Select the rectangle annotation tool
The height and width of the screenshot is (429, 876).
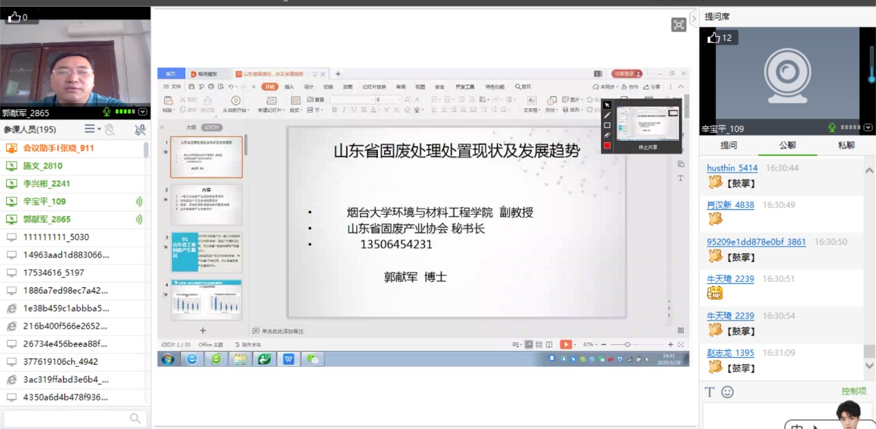pos(607,125)
